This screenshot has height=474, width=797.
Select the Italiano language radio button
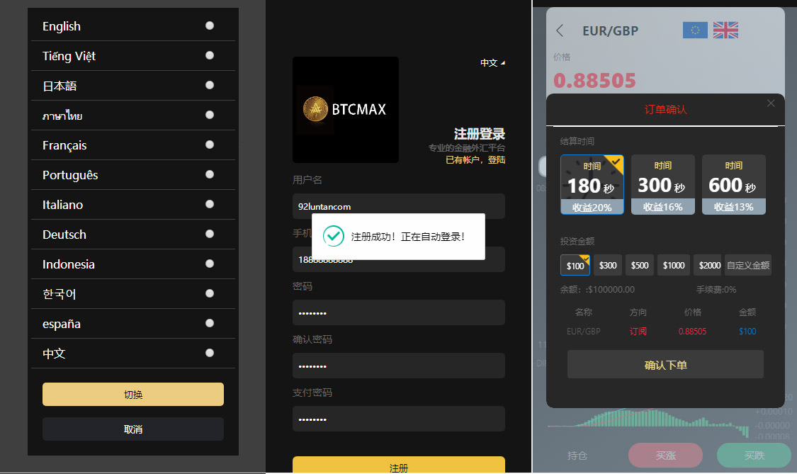click(210, 204)
